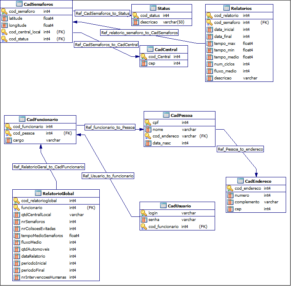Select the tempo_medio field in Relatorios
Viewport: 291px width, 286px height.
(227, 57)
